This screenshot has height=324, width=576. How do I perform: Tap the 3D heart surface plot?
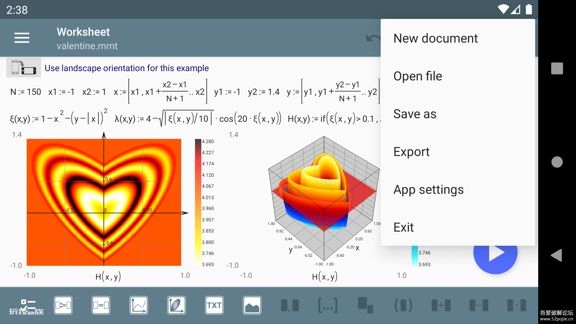(x=324, y=199)
